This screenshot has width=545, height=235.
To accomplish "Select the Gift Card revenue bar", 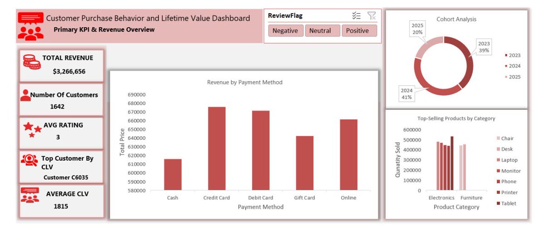I will pyautogui.click(x=305, y=163).
